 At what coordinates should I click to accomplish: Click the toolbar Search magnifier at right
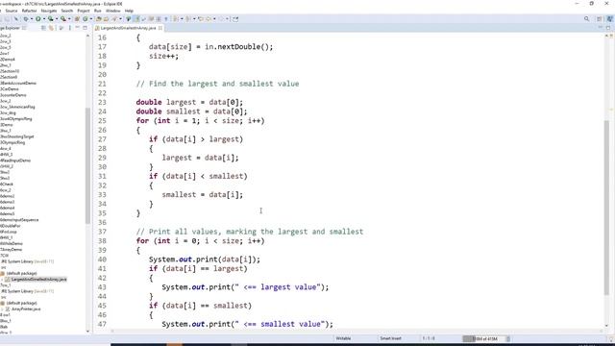click(x=587, y=19)
